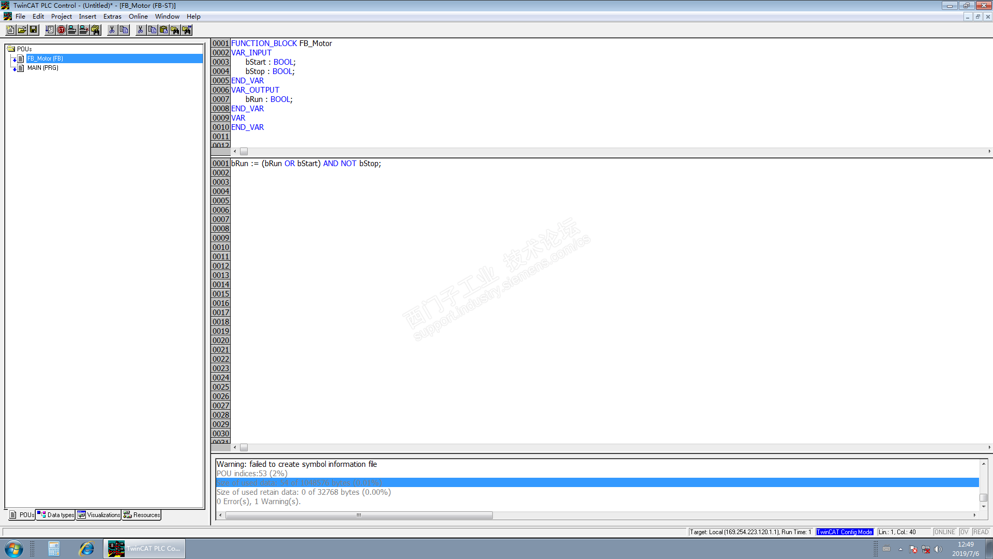
Task: Select FB_Motor (FB) in the tree
Action: click(x=45, y=58)
